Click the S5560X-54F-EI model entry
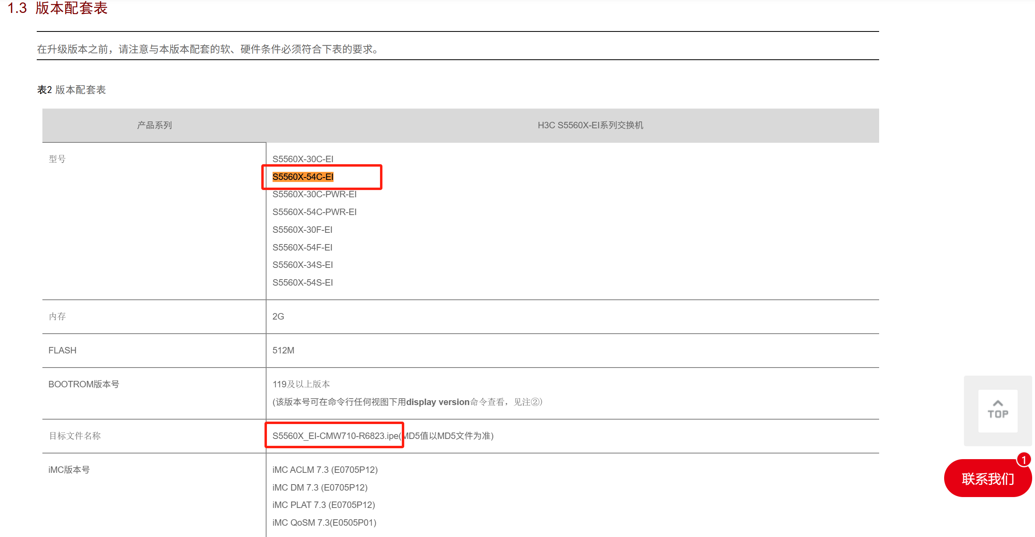The height and width of the screenshot is (537, 1035). click(302, 247)
